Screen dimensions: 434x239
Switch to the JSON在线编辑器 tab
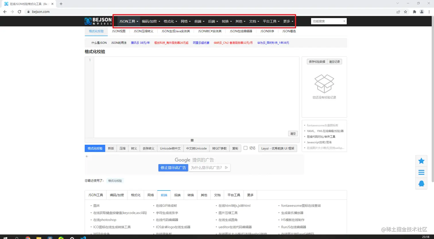point(241,31)
